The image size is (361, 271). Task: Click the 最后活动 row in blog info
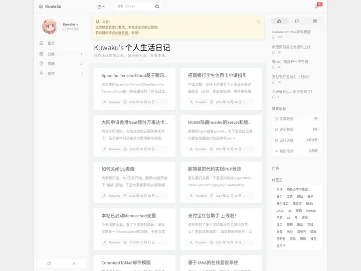tap(296, 151)
